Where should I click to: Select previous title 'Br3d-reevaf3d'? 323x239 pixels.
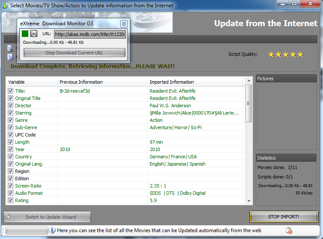75,91
